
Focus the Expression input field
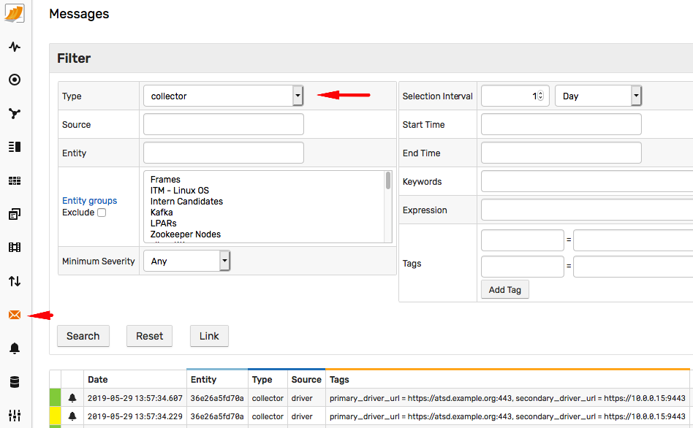click(587, 210)
